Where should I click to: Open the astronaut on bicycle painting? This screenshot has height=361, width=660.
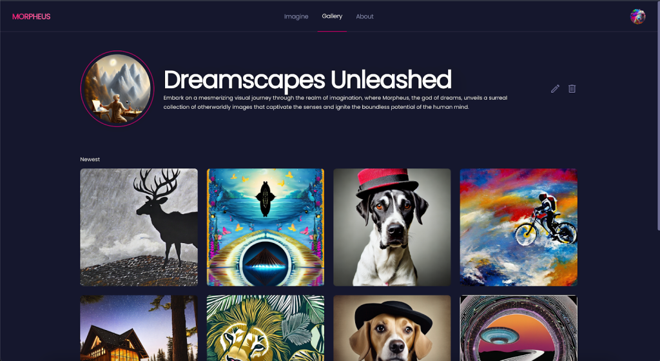[x=519, y=227]
